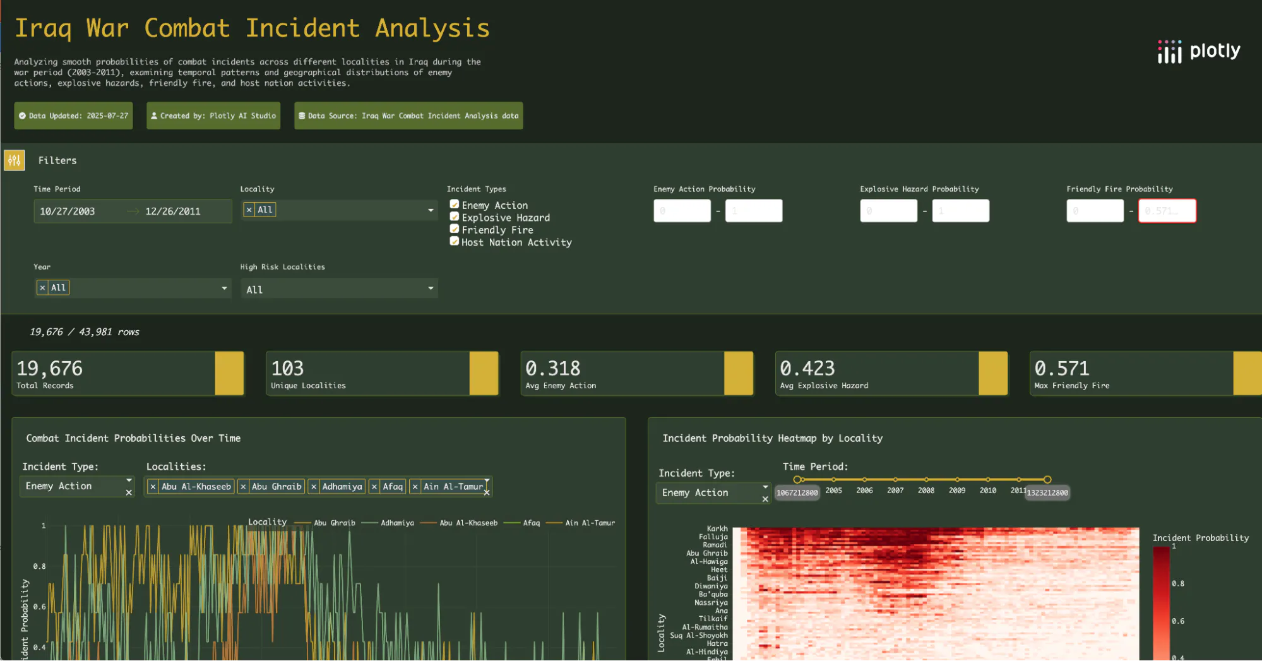Expand the Locality filter dropdown

pos(431,210)
